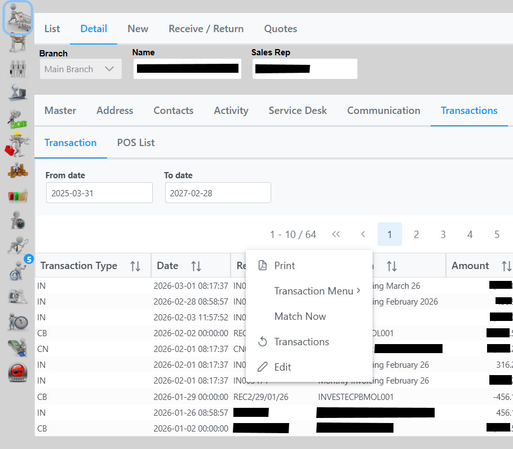
Task: Click the From date input field
Action: tap(99, 193)
